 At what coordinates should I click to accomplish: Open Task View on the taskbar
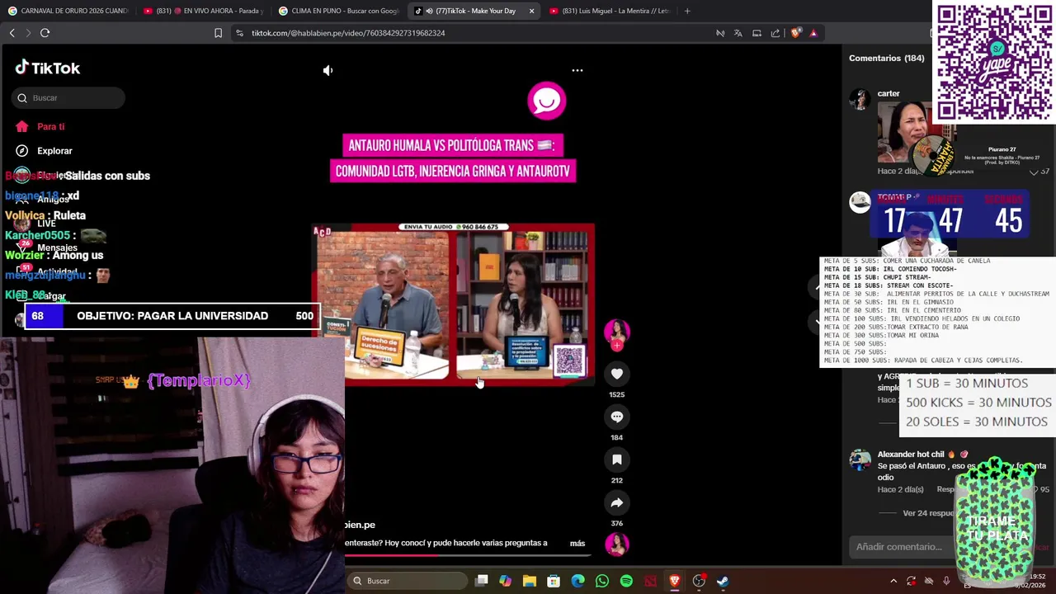[482, 581]
